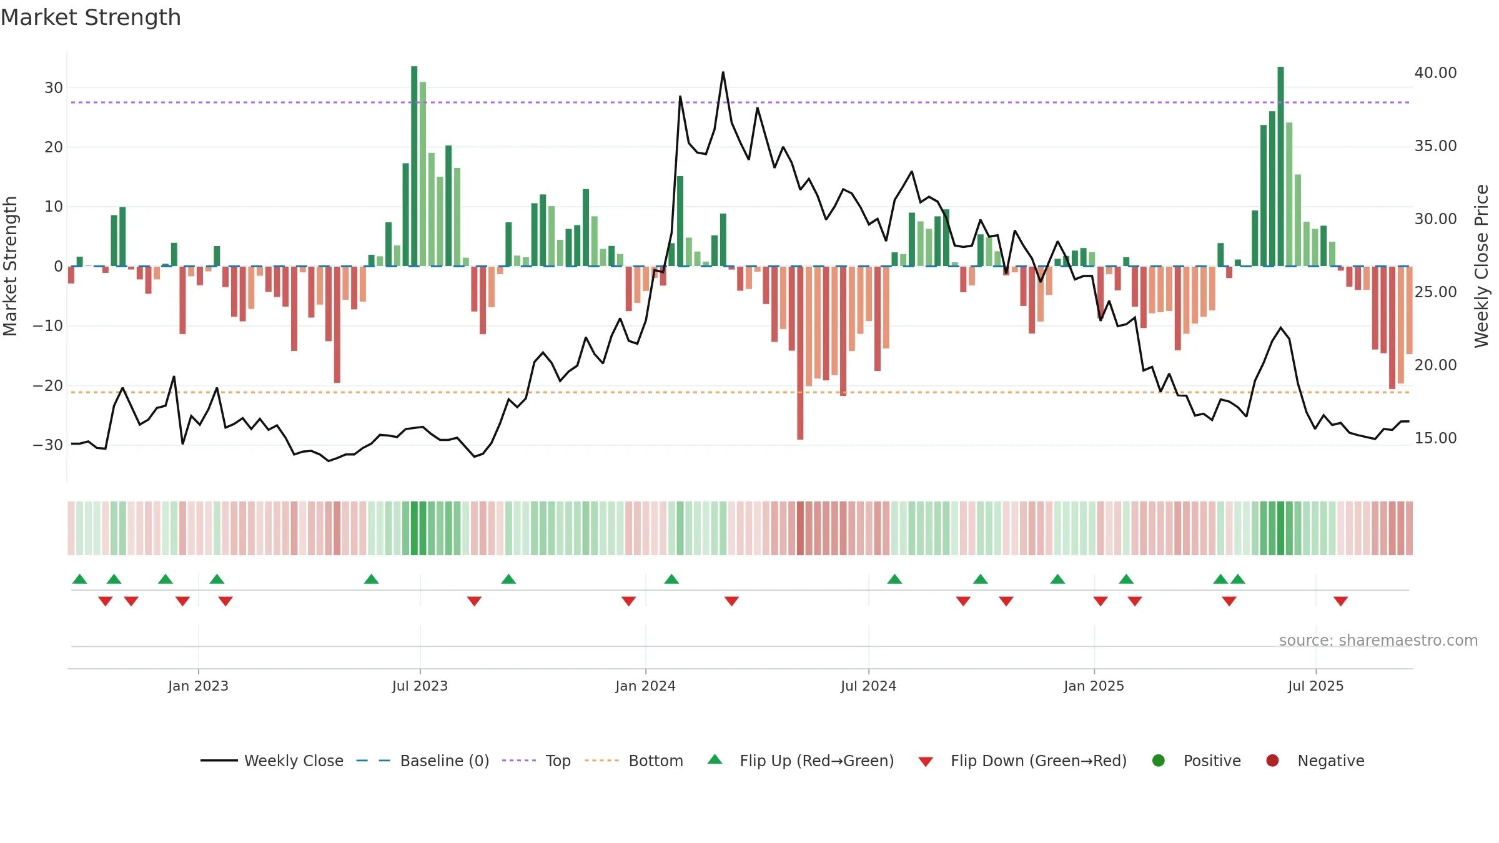1499x843 pixels.
Task: Toggle the Bottom legend entry
Action: [633, 761]
